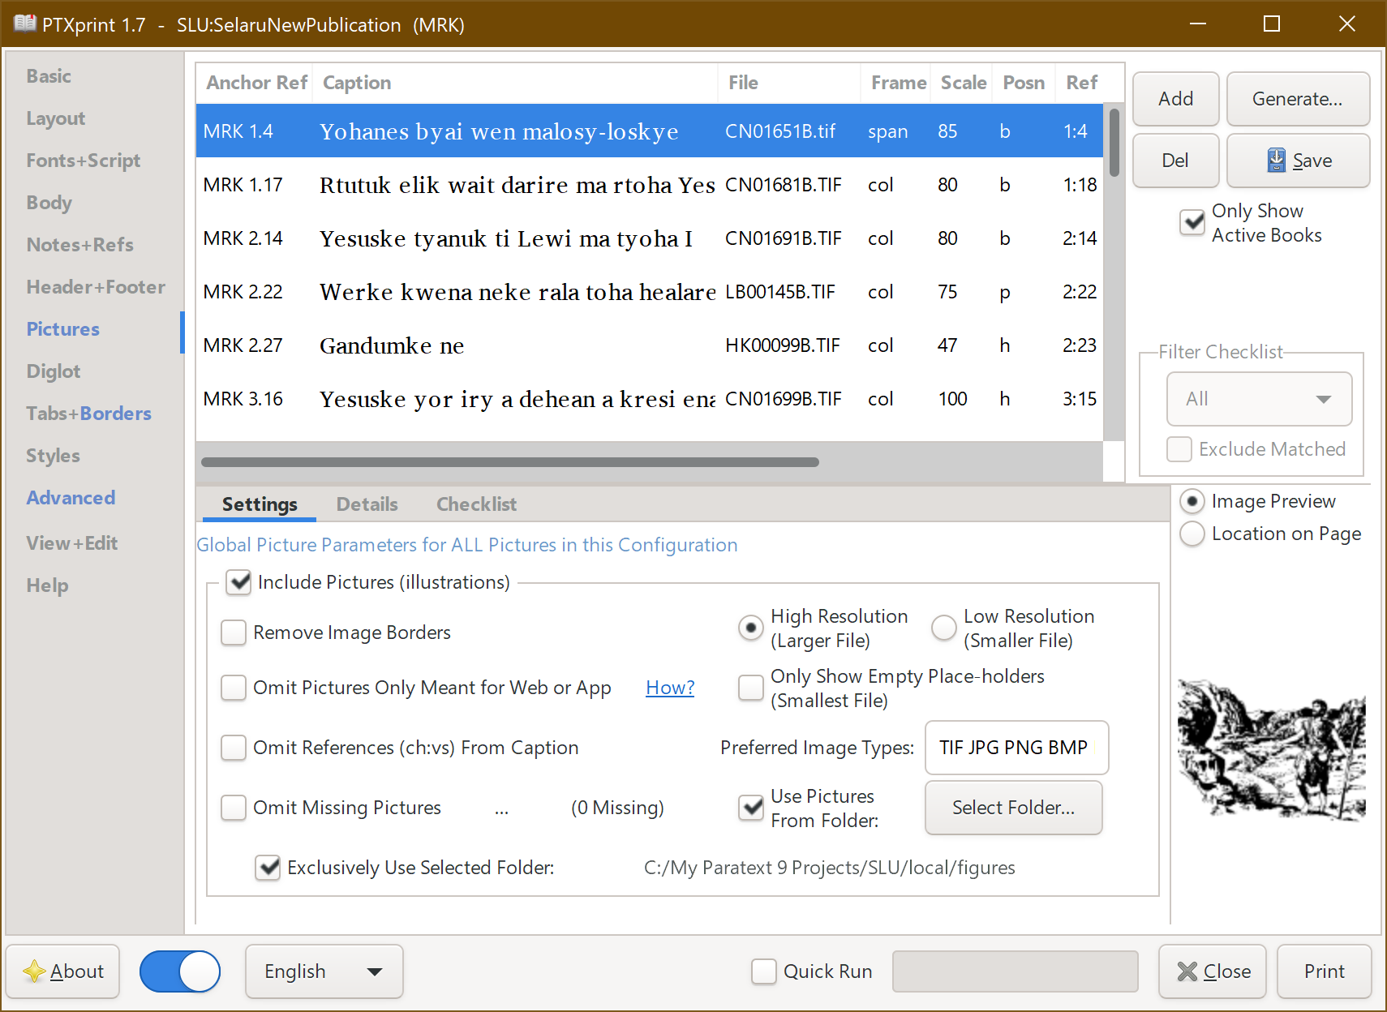Viewport: 1387px width, 1012px height.
Task: Select Low Resolution (Smaller File)
Action: (943, 628)
